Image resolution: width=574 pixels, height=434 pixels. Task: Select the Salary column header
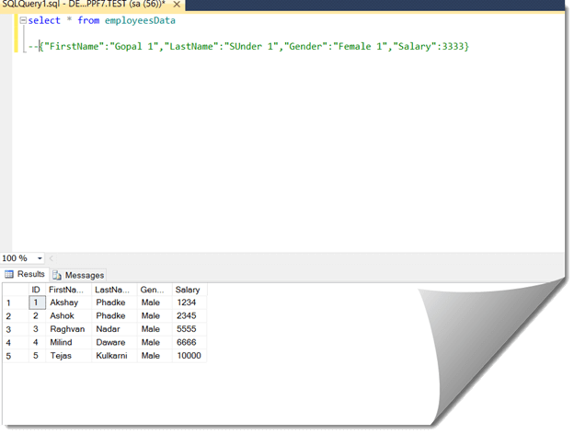click(189, 290)
